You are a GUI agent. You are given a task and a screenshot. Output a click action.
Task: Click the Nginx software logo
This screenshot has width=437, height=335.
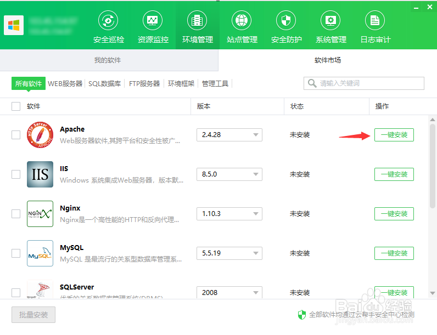tap(40, 214)
